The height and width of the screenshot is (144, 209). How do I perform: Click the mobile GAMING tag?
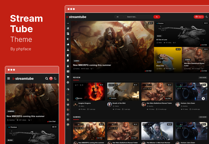pos(11,111)
